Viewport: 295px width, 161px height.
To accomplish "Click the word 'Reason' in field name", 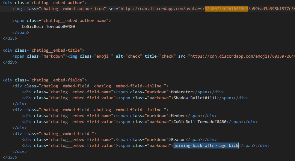I will click(x=178, y=140).
